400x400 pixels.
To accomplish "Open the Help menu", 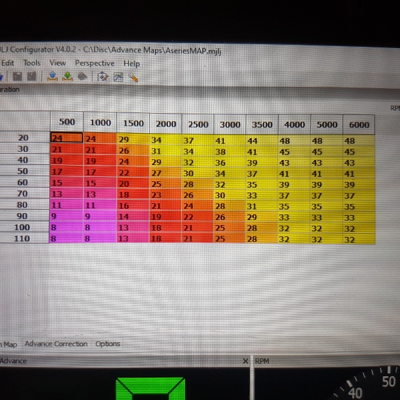I will 132,63.
